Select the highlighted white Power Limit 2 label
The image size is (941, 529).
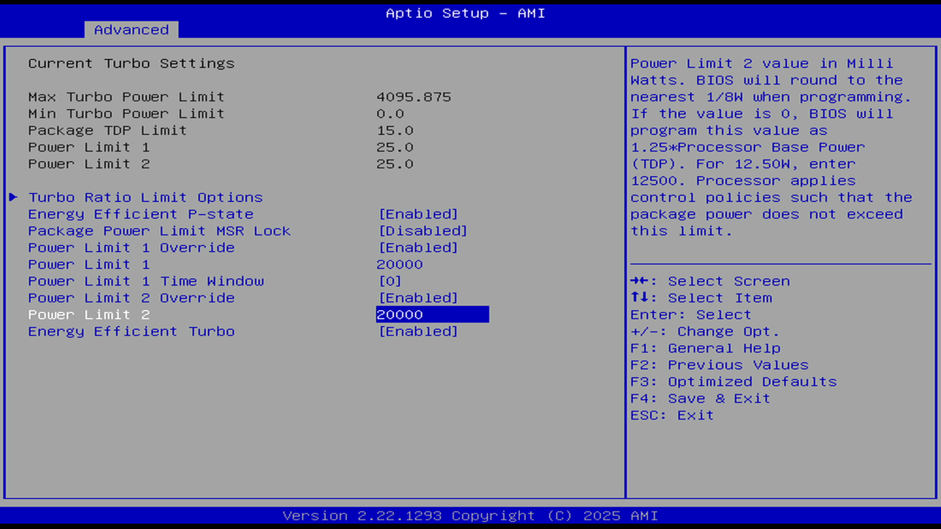(89, 315)
